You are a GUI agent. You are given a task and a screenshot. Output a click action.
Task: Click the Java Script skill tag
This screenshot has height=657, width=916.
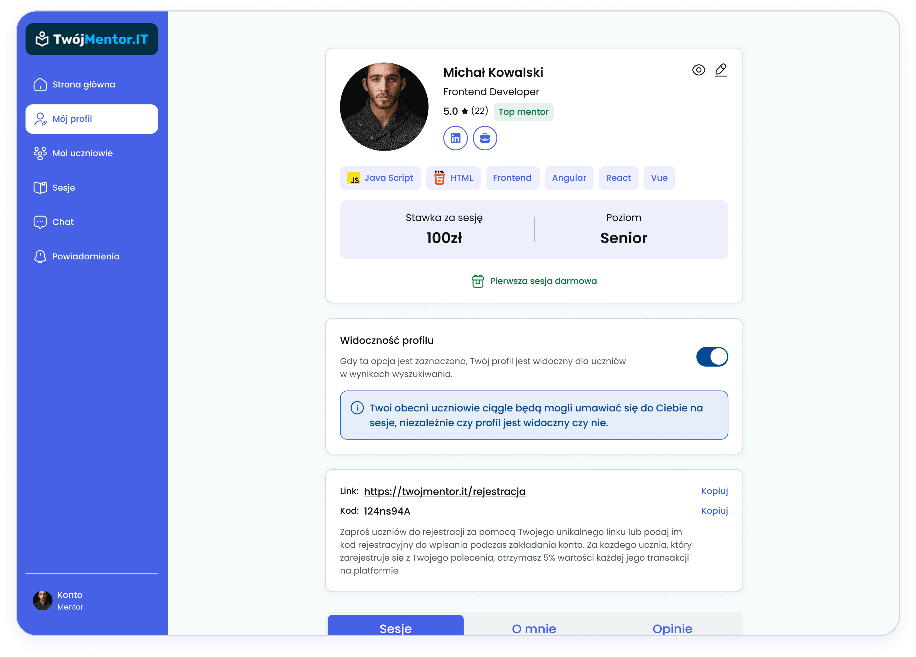point(380,178)
